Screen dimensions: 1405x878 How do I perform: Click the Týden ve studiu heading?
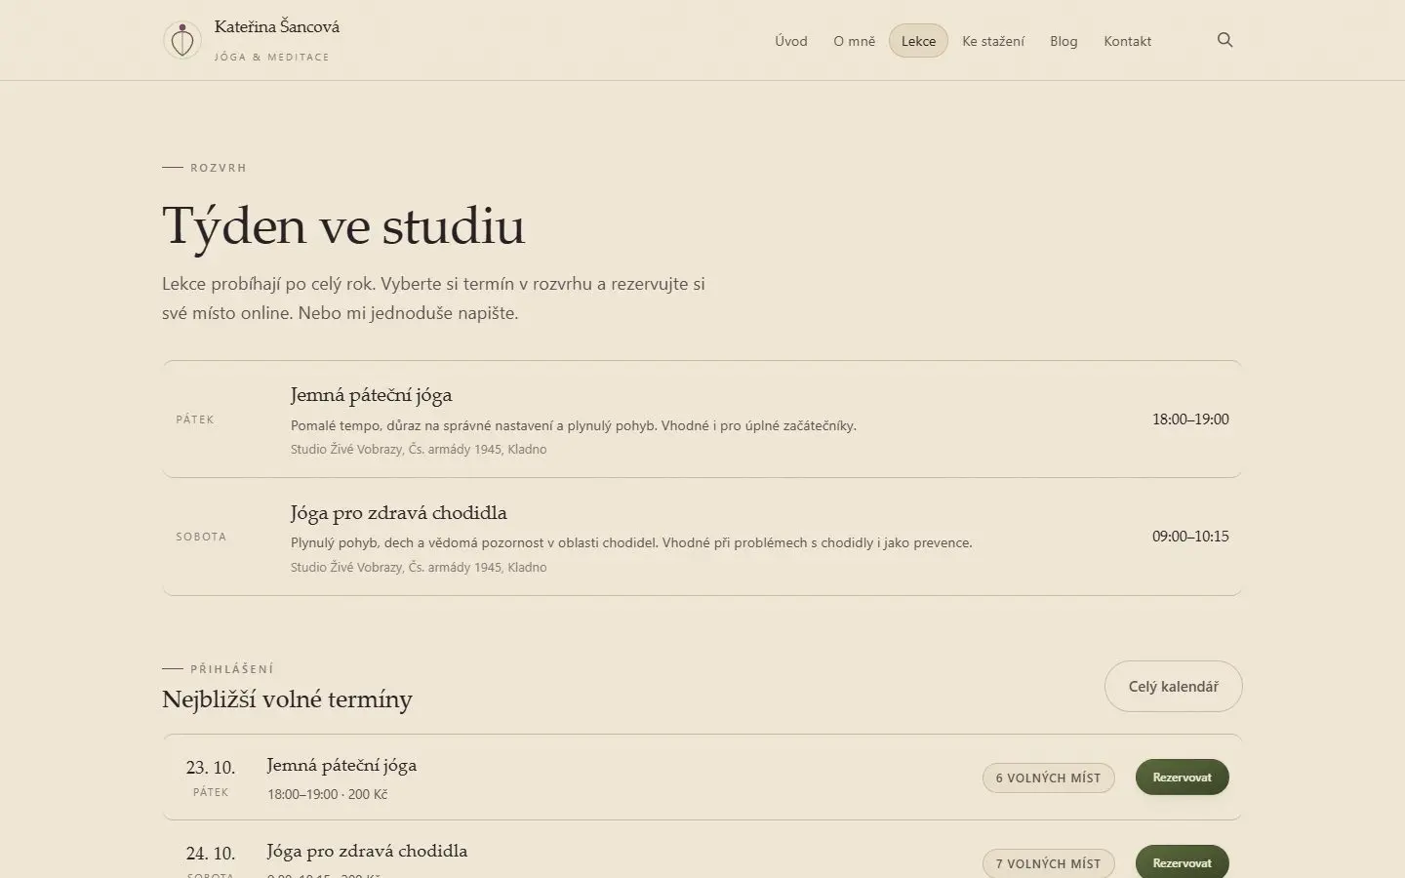pos(343,226)
